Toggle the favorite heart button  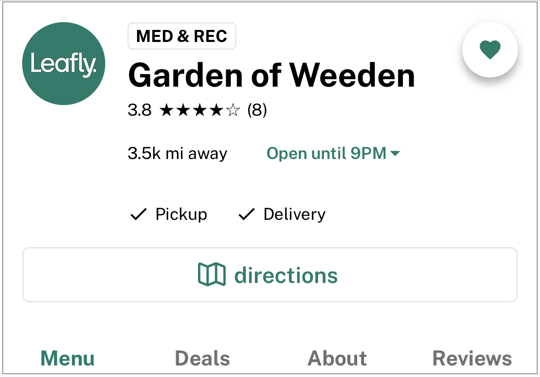pyautogui.click(x=490, y=49)
